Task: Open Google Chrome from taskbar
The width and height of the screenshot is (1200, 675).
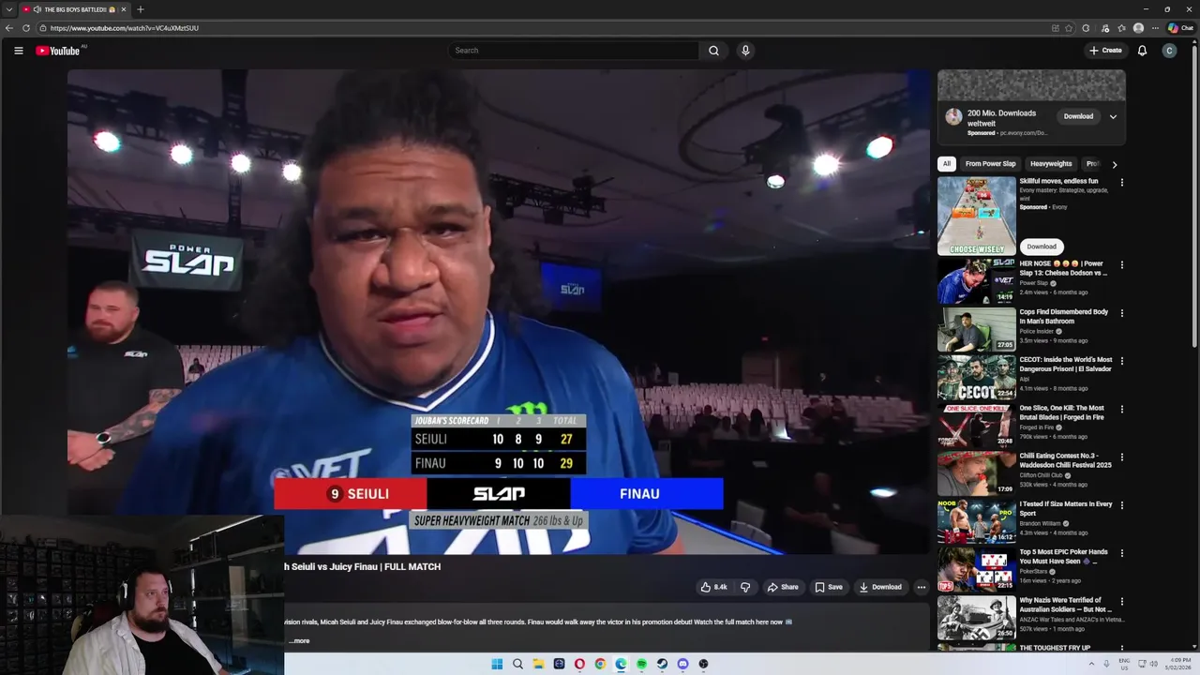Action: 600,664
